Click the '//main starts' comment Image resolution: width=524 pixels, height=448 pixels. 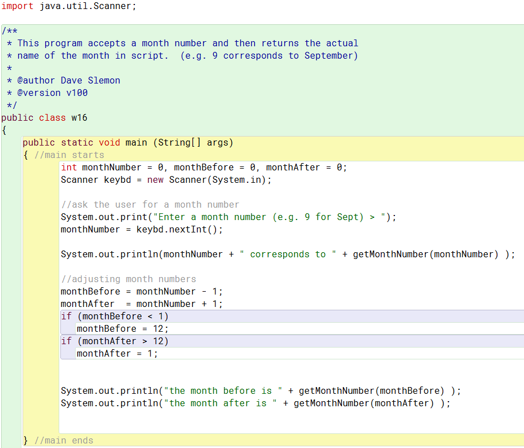[x=69, y=155]
